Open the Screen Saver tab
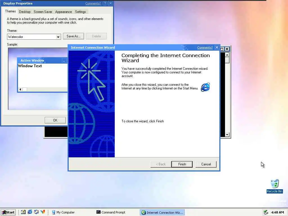This screenshot has height=216, width=288. (43, 12)
